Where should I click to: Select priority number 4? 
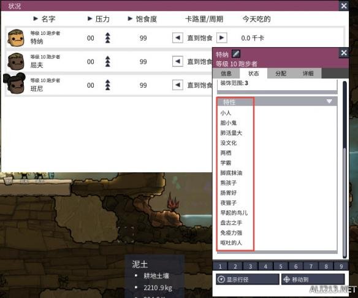point(265,266)
